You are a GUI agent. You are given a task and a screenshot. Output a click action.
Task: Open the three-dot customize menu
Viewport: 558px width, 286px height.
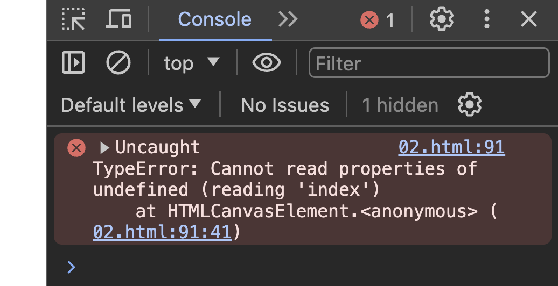tap(487, 19)
